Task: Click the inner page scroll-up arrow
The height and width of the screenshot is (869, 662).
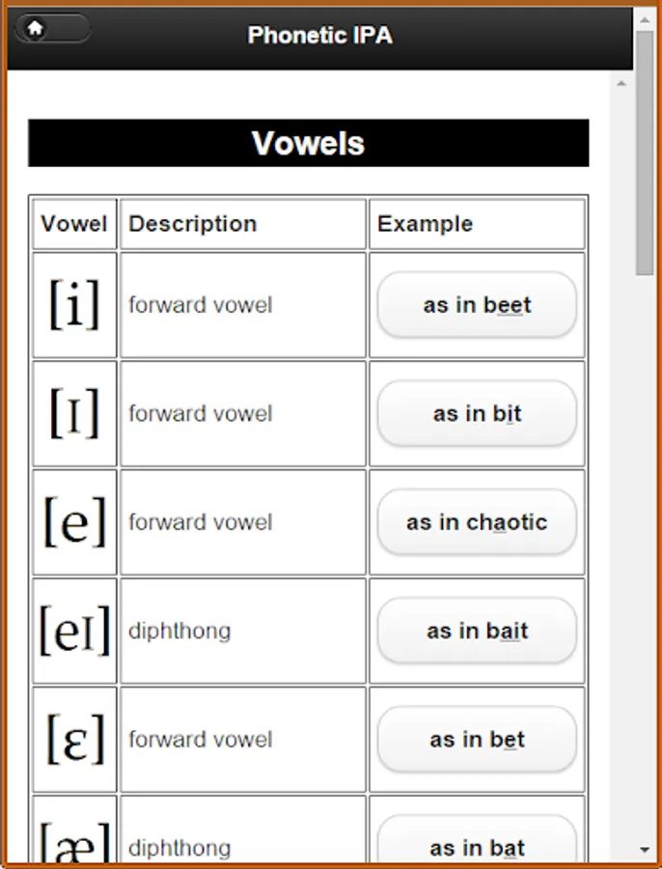Action: click(x=621, y=85)
